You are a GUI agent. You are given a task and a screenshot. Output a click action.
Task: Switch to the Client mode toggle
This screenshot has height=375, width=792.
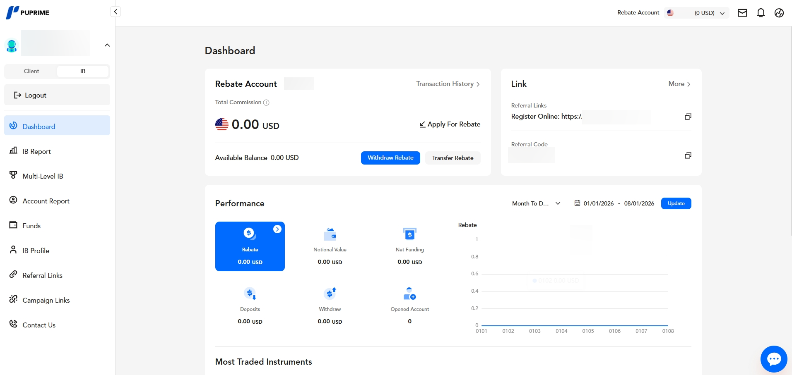click(31, 71)
